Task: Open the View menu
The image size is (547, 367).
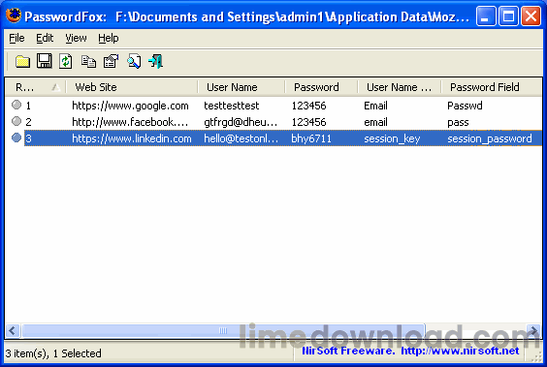Action: click(x=76, y=38)
